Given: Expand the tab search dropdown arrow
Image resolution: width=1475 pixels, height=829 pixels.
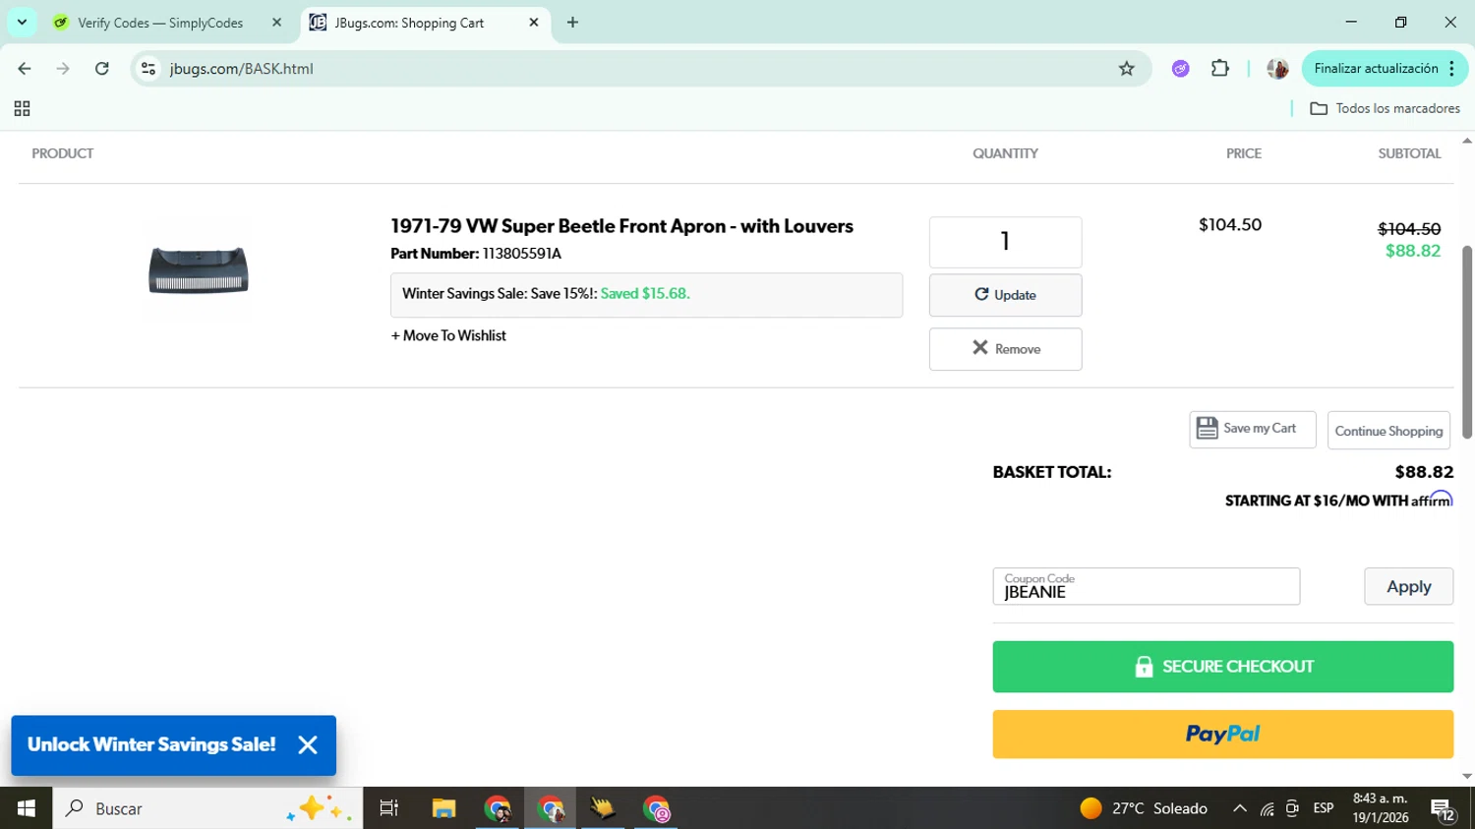Looking at the screenshot, I should [x=22, y=22].
